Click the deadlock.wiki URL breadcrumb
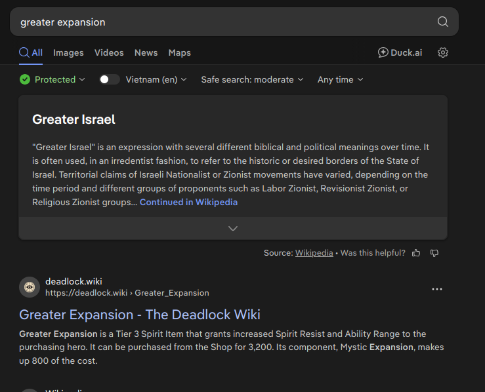485x392 pixels. [x=127, y=293]
